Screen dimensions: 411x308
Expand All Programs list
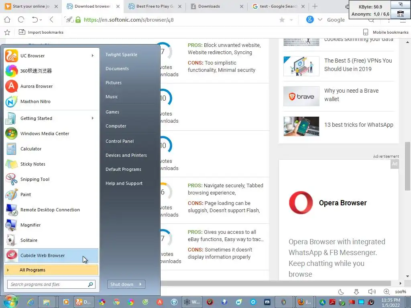(x=51, y=270)
